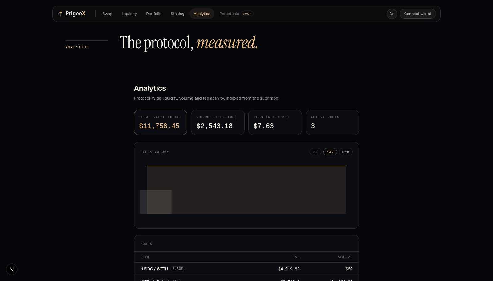Click the Connect wallet button
This screenshot has width=493, height=281.
[x=418, y=14]
